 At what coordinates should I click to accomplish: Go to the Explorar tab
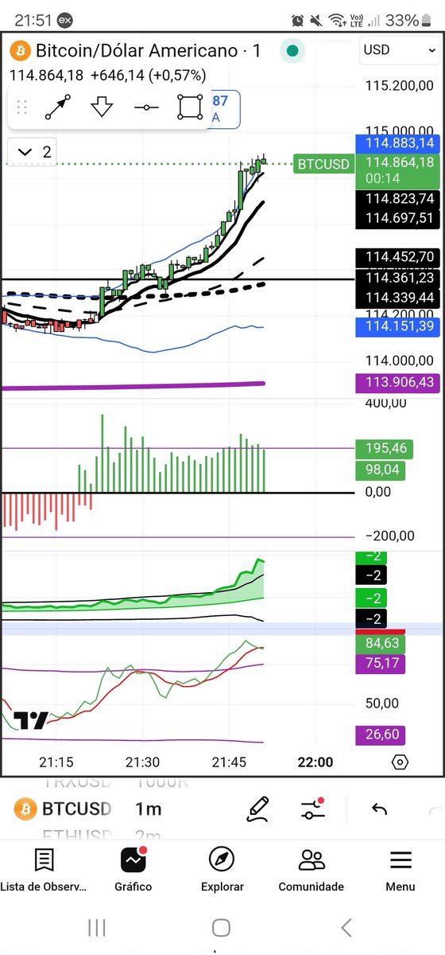[x=221, y=870]
